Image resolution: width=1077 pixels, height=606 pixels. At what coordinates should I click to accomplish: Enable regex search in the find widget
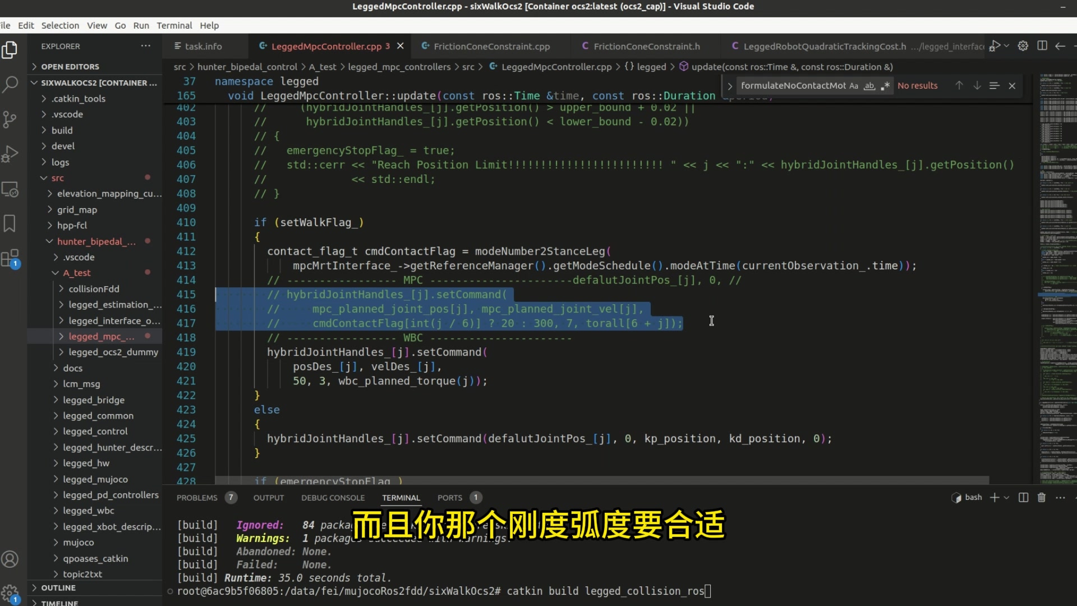[885, 85]
